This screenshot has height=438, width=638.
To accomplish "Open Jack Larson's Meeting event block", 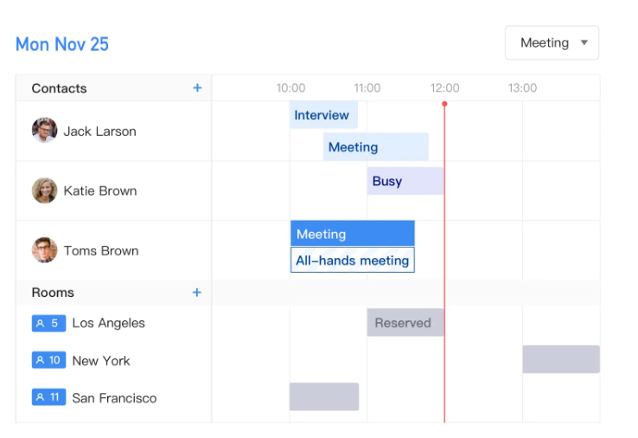I will (x=375, y=147).
